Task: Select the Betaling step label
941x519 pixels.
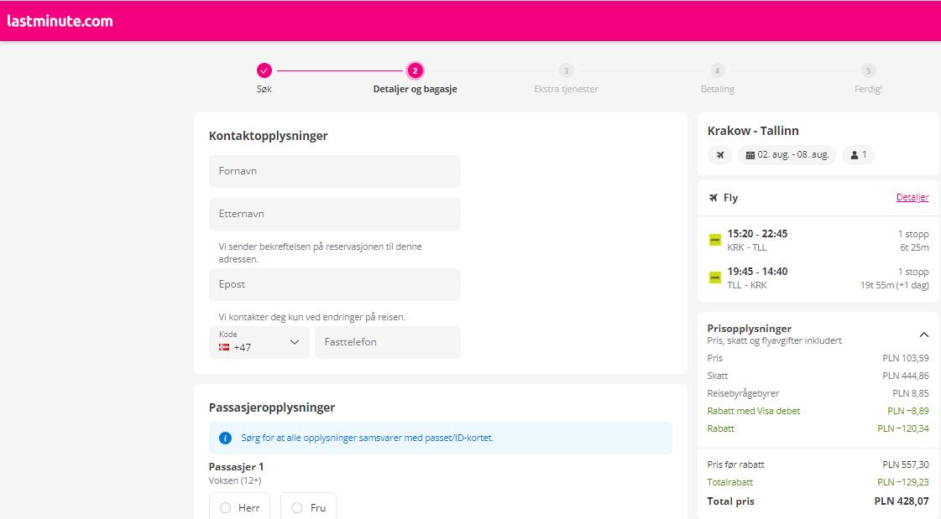Action: tap(717, 89)
